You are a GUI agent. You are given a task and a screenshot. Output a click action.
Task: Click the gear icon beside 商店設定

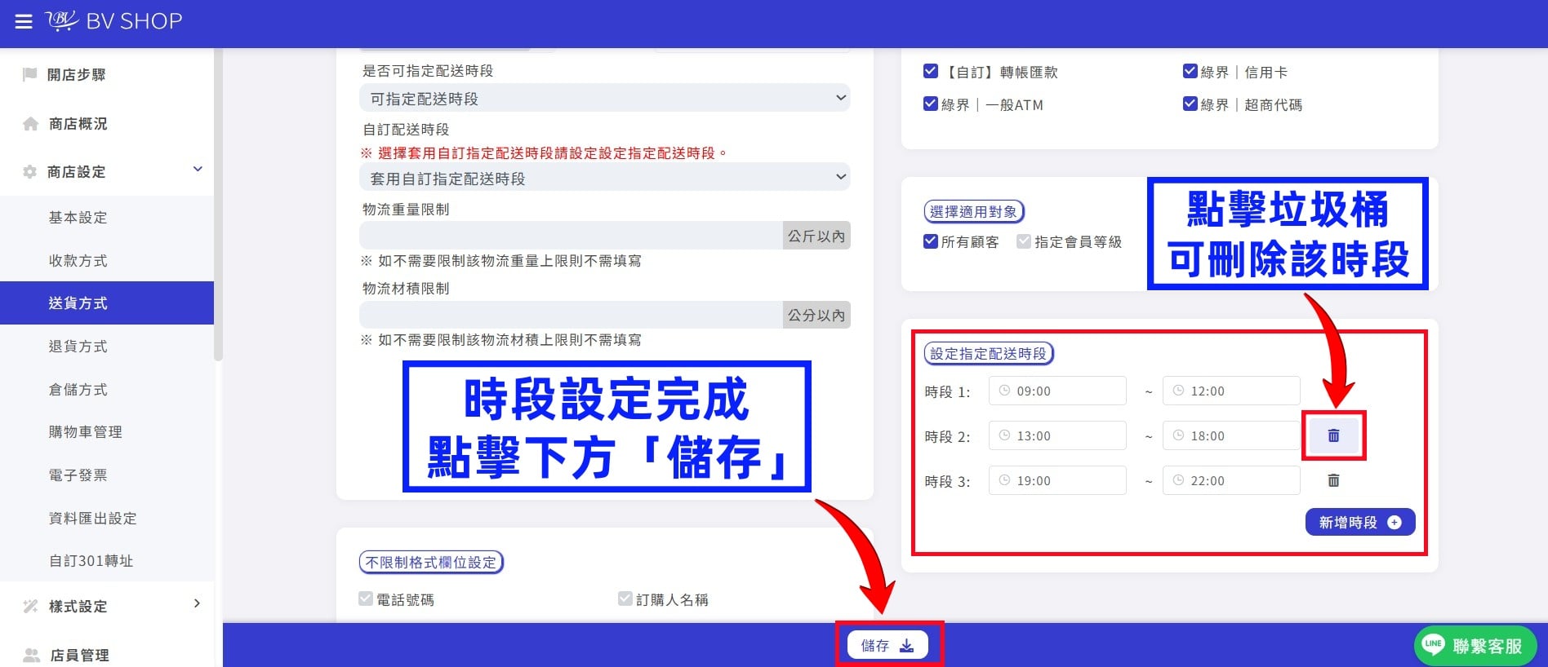(x=30, y=171)
